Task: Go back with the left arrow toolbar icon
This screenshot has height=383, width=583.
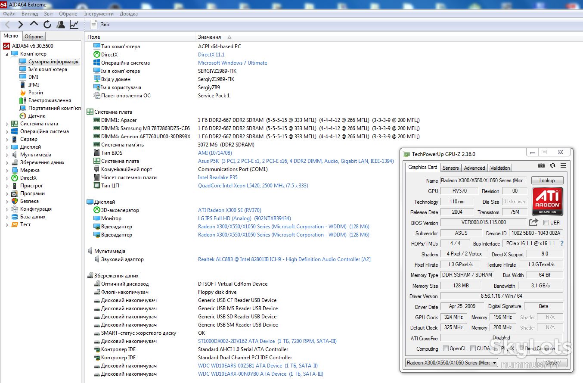Action: click(8, 25)
